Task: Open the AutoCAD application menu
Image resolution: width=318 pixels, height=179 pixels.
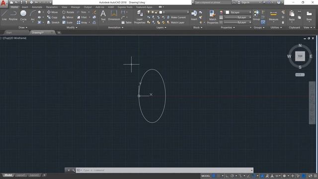Action: tap(3, 3)
